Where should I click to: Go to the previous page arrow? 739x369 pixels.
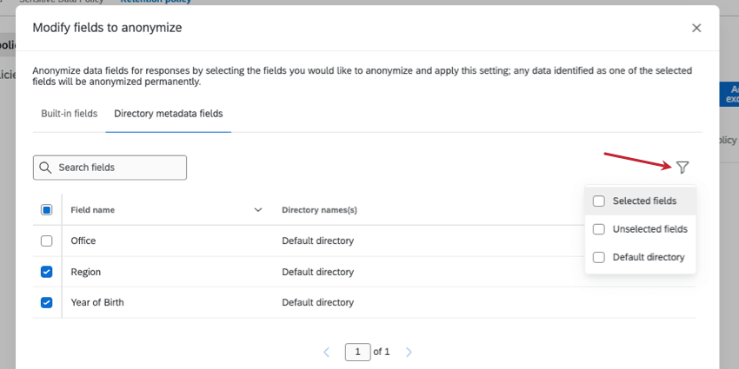pos(327,352)
